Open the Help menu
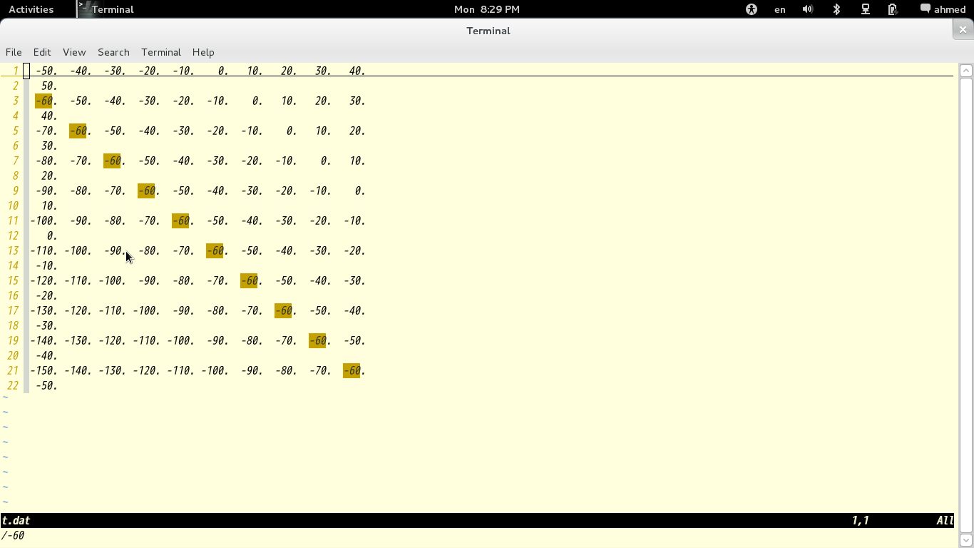Image resolution: width=974 pixels, height=548 pixels. click(203, 52)
